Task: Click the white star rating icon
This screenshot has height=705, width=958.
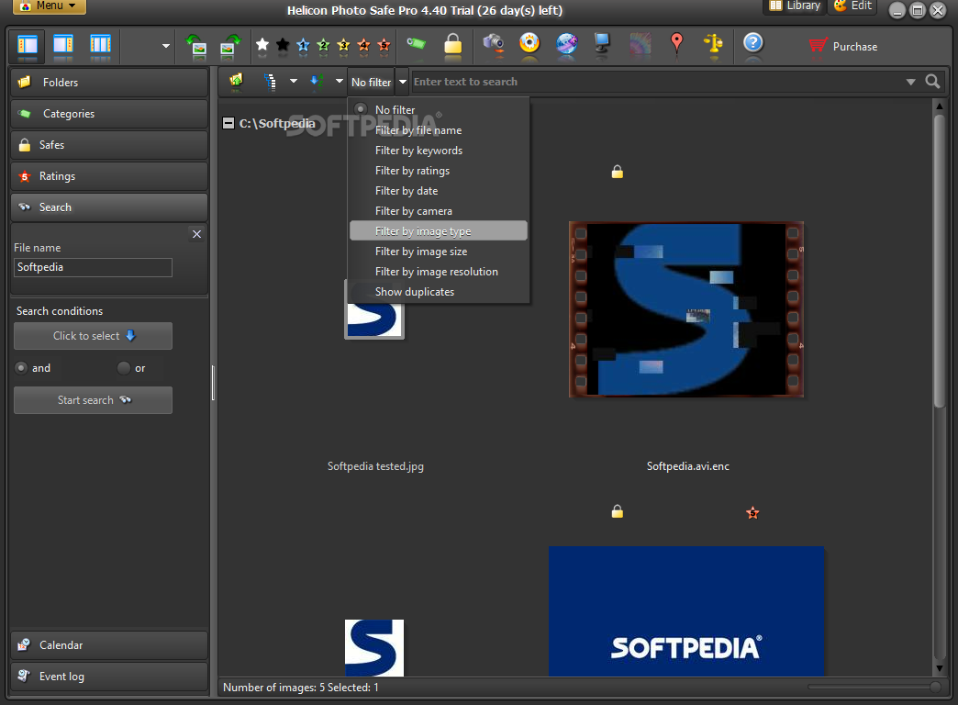Action: (262, 45)
